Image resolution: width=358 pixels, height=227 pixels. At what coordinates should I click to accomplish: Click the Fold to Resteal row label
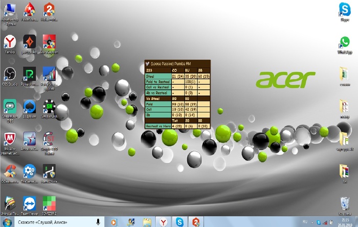tap(158, 82)
